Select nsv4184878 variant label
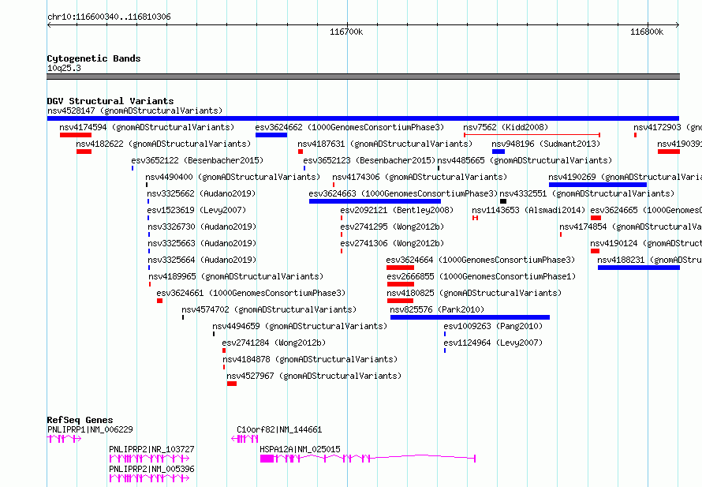 310,359
